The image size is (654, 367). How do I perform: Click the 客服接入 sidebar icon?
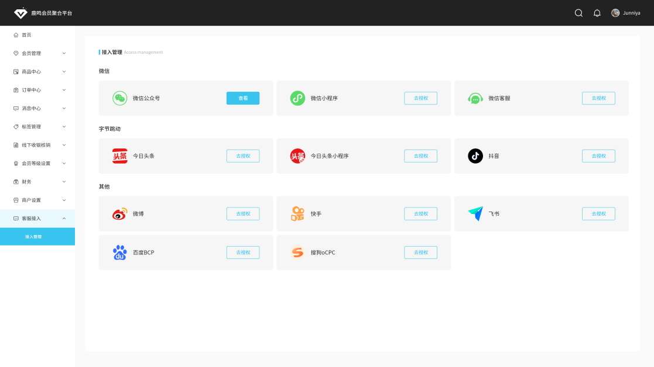[x=16, y=218]
